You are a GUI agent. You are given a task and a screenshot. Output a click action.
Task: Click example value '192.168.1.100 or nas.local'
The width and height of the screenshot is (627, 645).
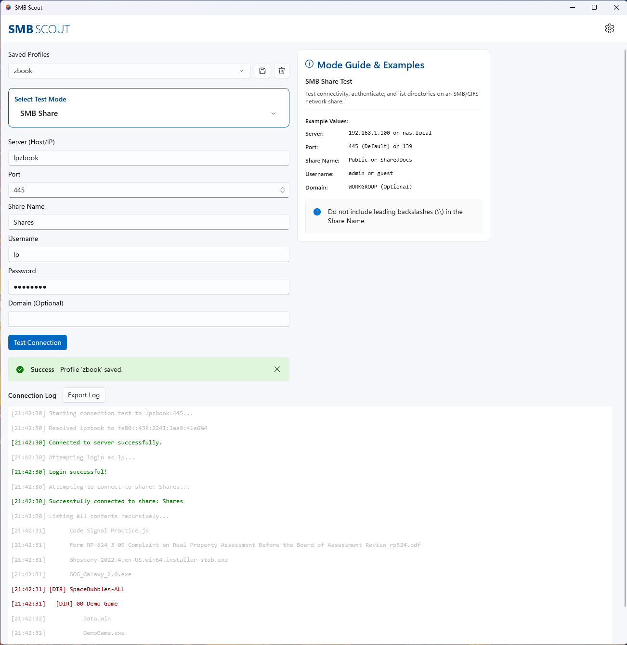coord(390,133)
